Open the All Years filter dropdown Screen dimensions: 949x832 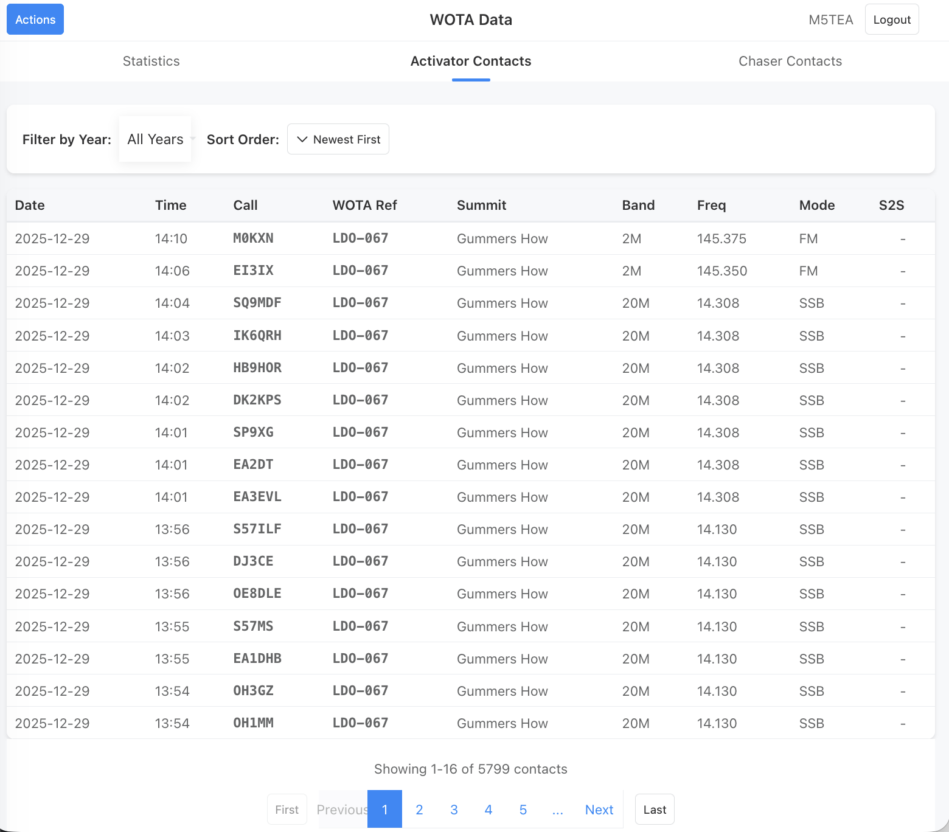tap(156, 139)
